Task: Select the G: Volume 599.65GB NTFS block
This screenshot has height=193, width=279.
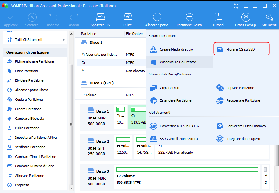Action: point(187,177)
